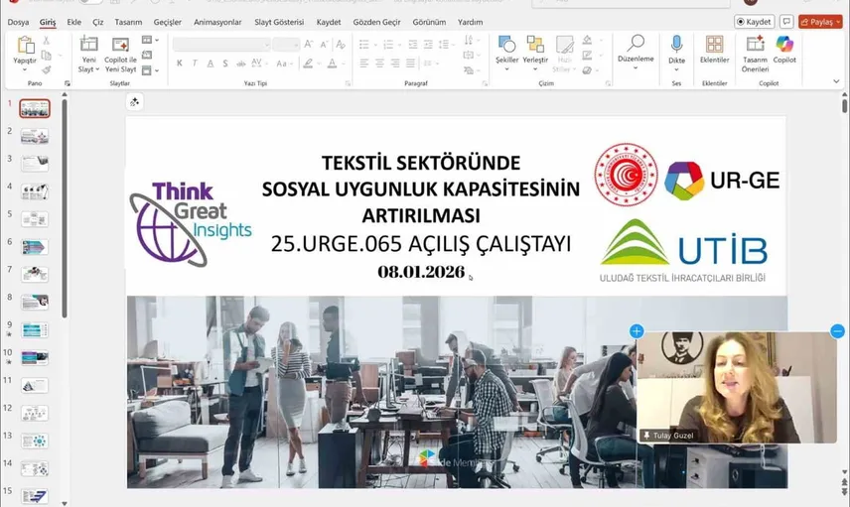Click the Kaydet record button at top right
Image resolution: width=850 pixels, height=507 pixels.
(754, 21)
